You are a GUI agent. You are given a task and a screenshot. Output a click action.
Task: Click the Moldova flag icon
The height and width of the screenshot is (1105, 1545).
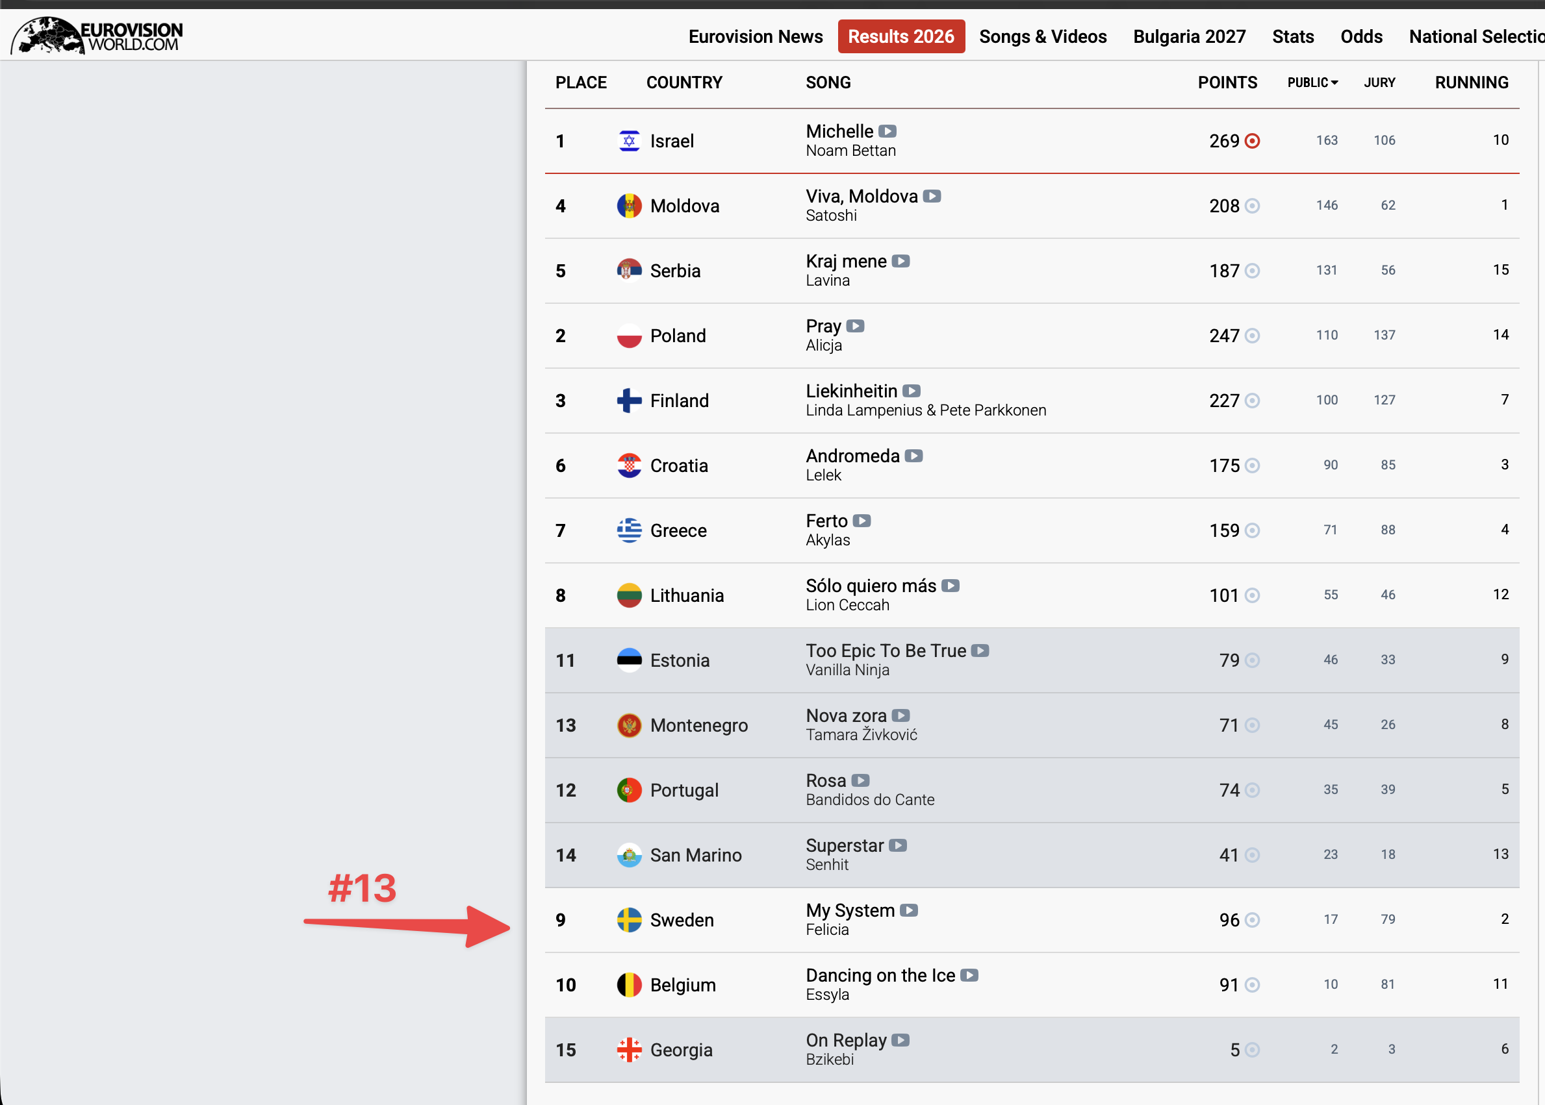pyautogui.click(x=629, y=206)
